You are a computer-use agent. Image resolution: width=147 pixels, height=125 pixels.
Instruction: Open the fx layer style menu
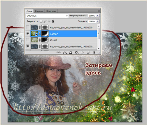65,52
